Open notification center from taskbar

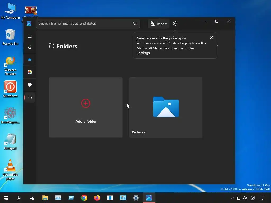click(x=262, y=198)
